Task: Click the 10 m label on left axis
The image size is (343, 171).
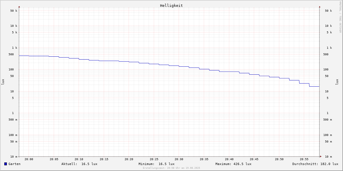Action: (14, 157)
